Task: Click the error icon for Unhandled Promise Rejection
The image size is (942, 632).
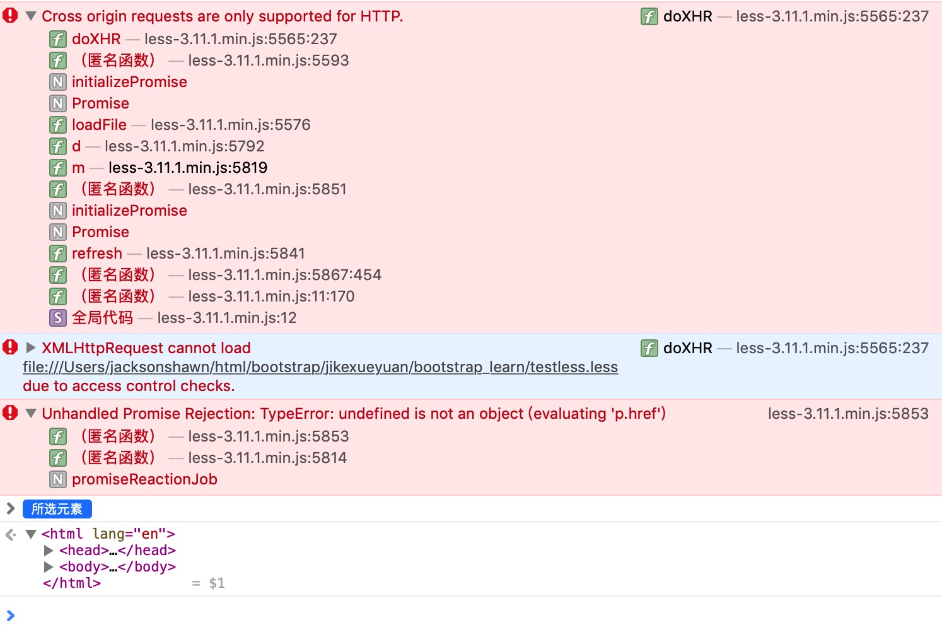Action: point(10,413)
